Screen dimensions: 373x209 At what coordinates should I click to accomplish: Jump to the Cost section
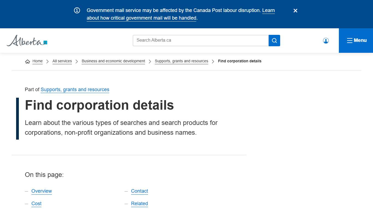[x=36, y=204]
